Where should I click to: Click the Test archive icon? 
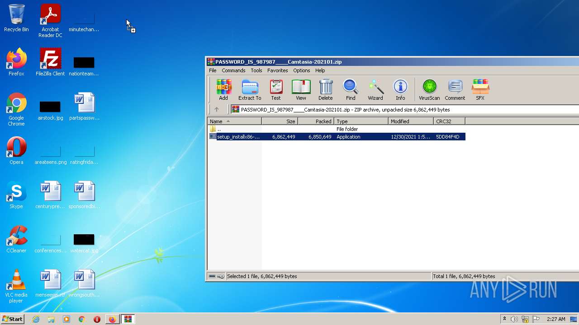[276, 90]
